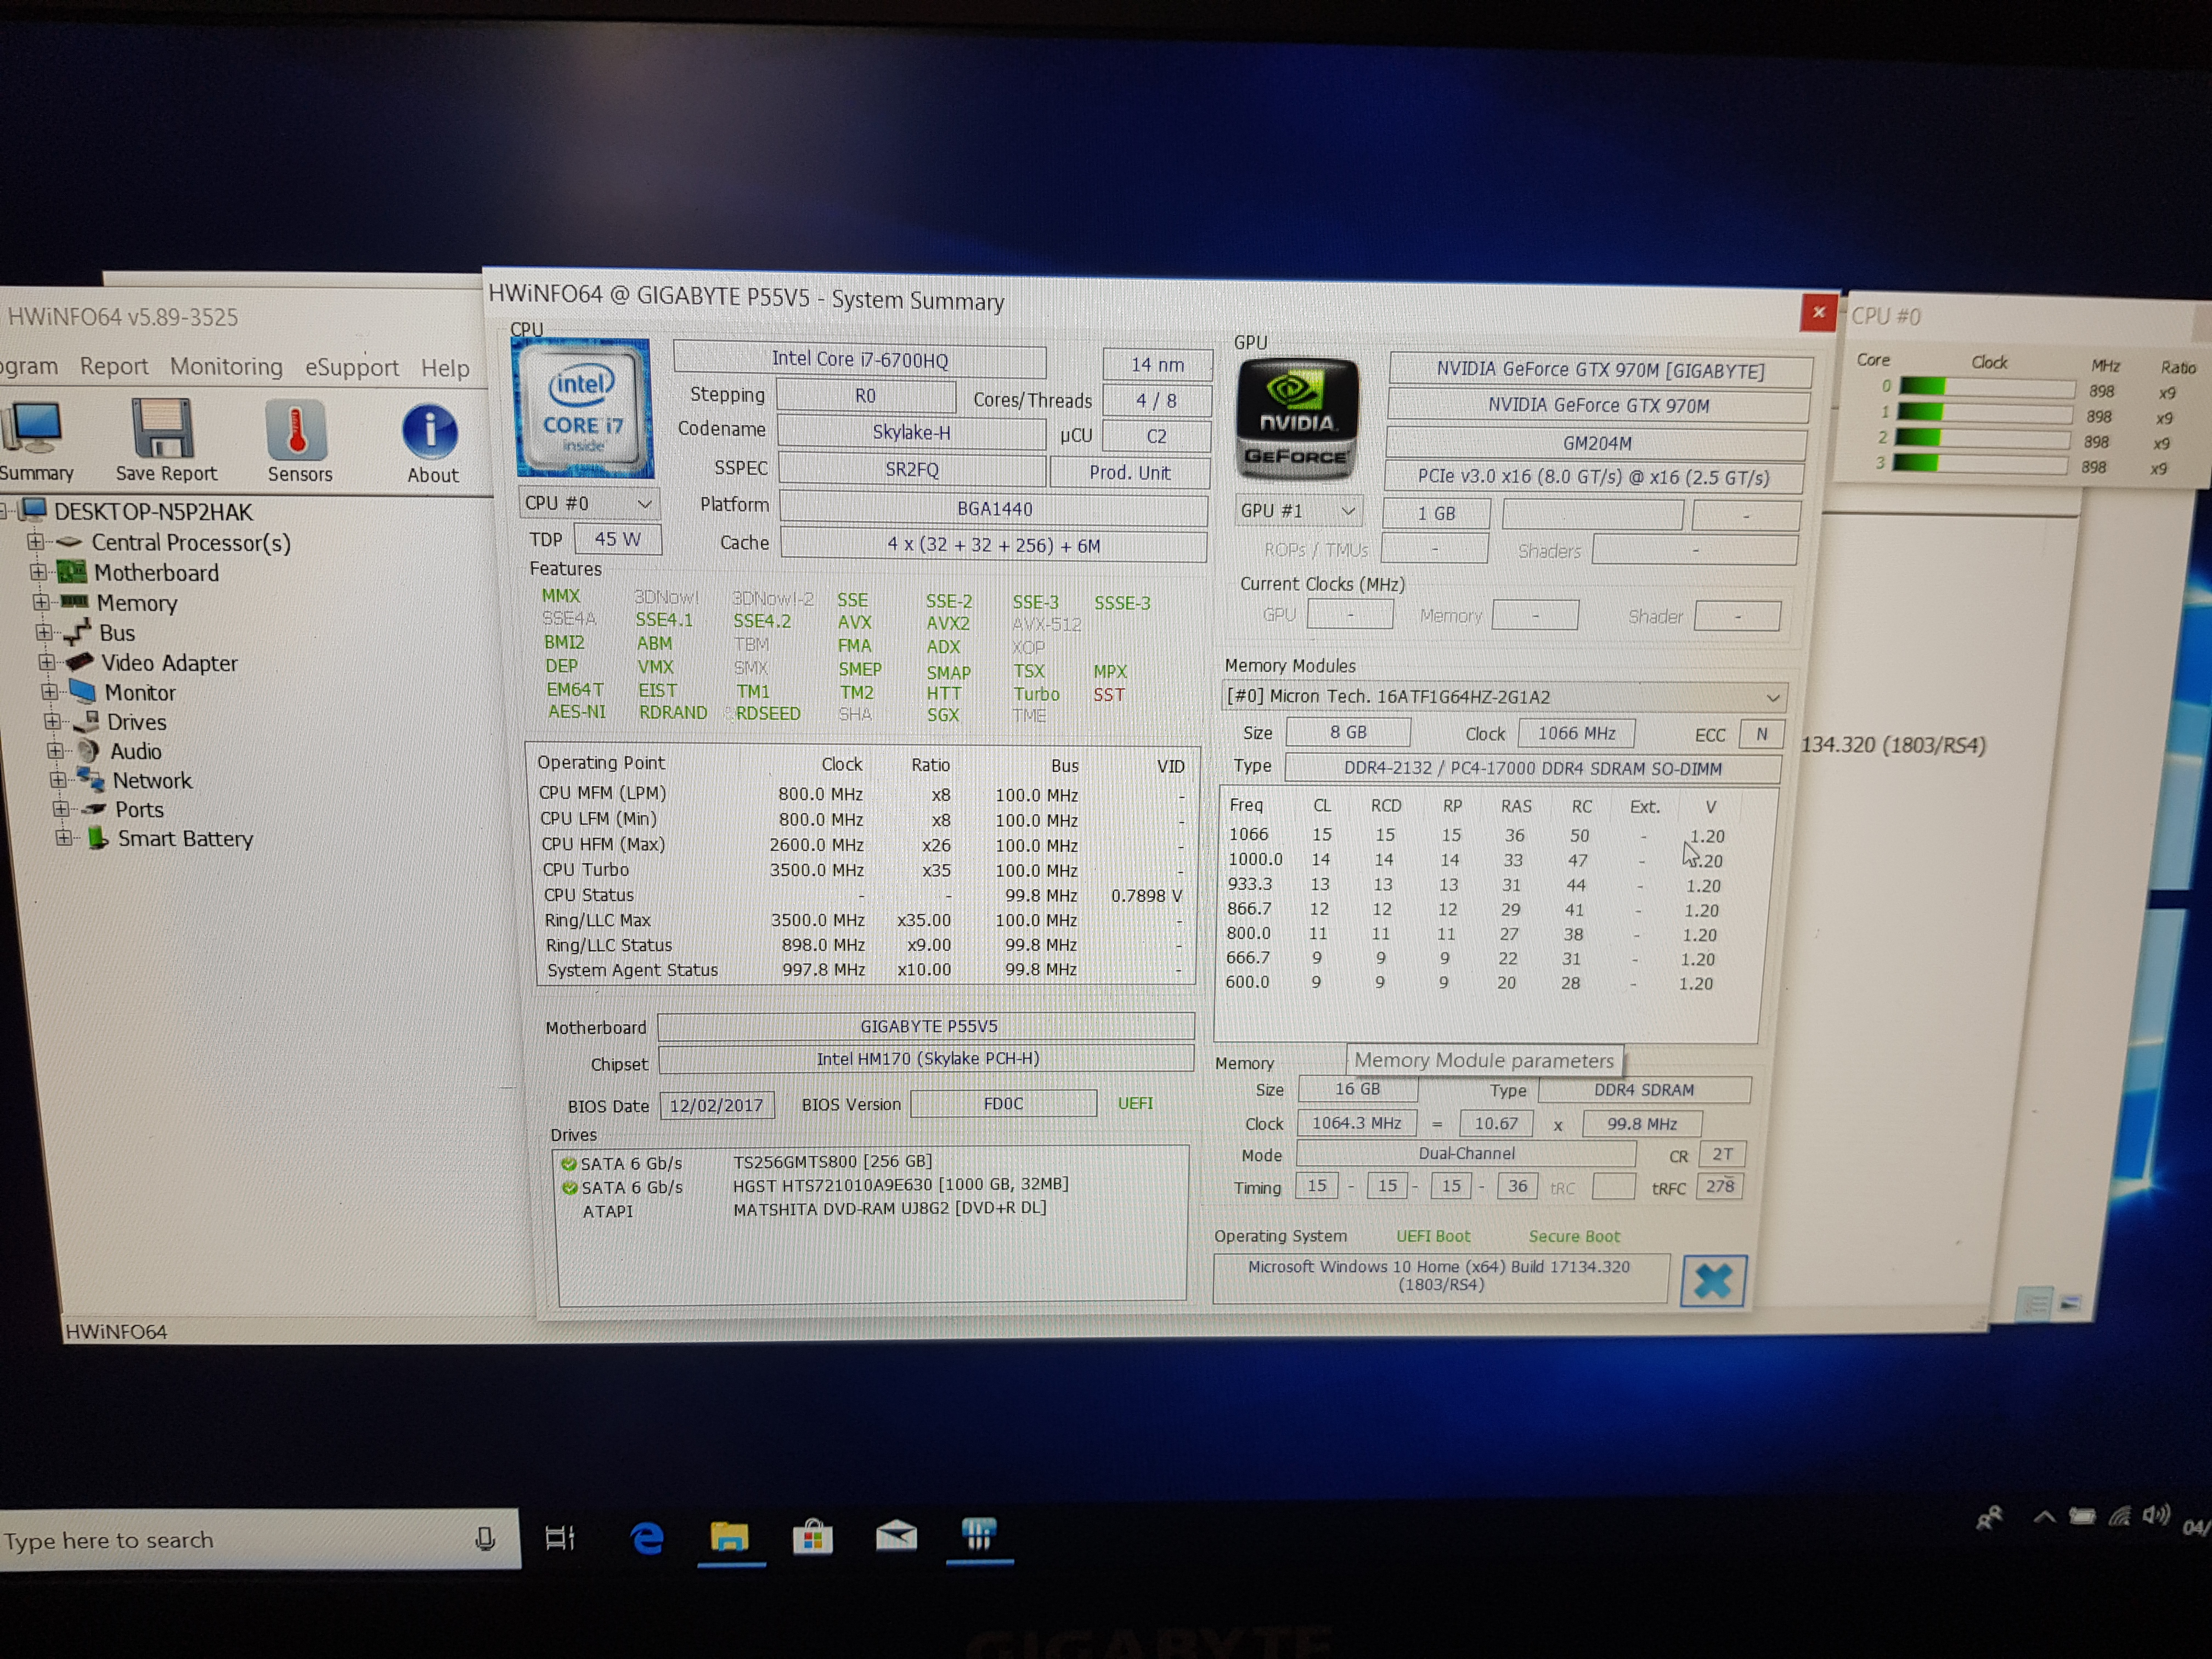Click the BIOS Date 12/02/2017 field

(716, 1105)
